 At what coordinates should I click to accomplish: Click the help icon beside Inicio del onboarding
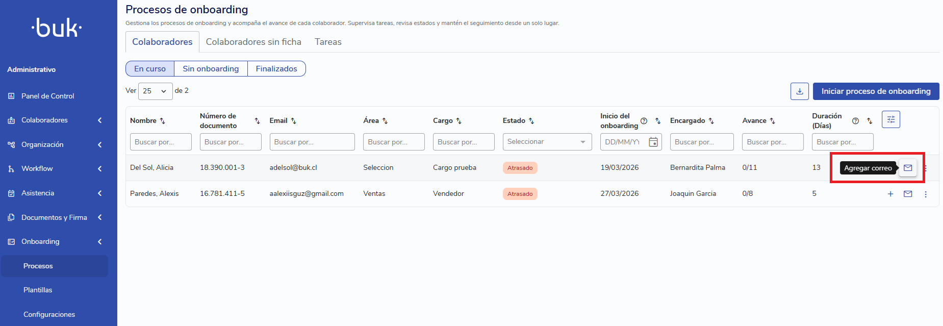644,121
